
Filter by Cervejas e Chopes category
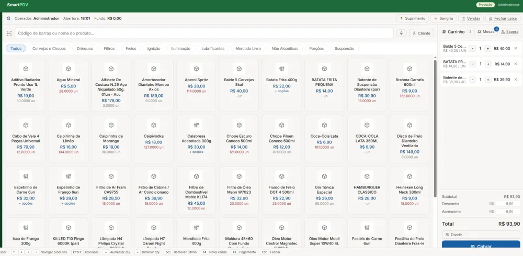49,48
